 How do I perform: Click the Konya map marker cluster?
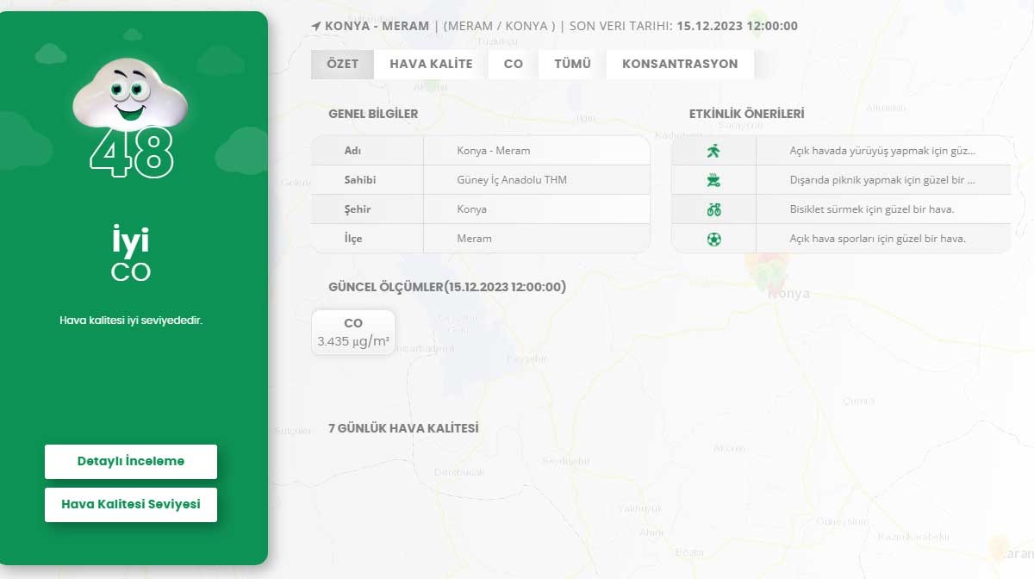[x=765, y=270]
